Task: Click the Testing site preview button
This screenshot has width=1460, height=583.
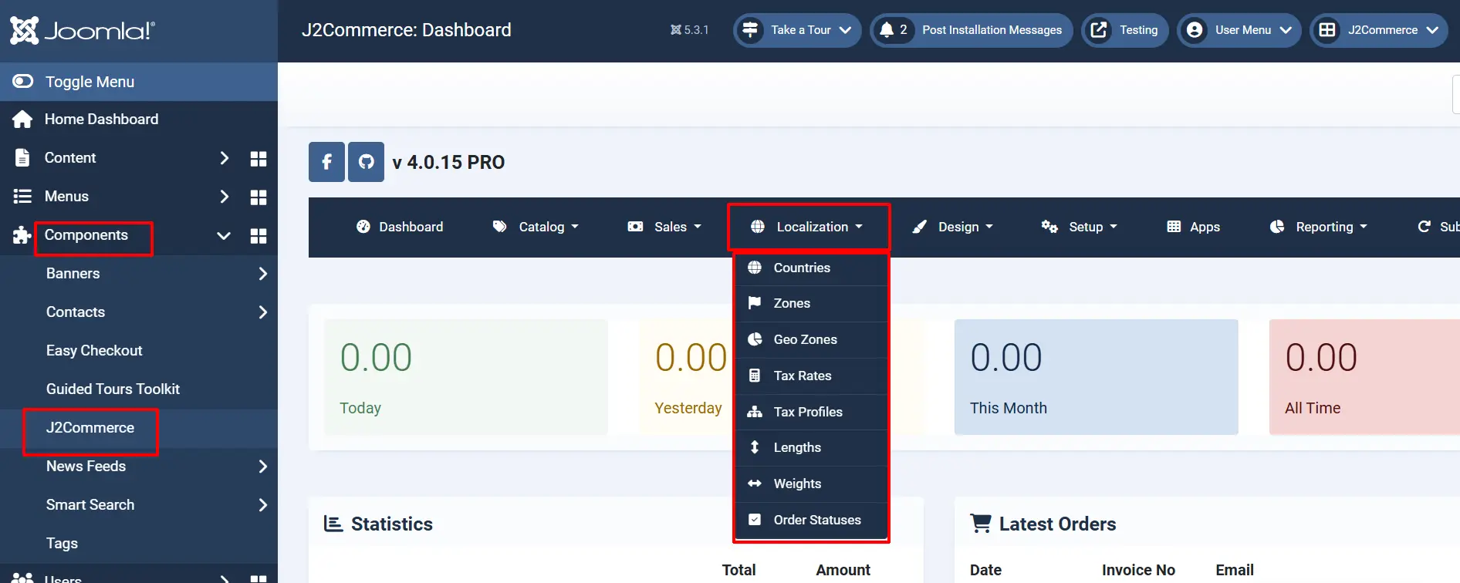Action: coord(1125,30)
